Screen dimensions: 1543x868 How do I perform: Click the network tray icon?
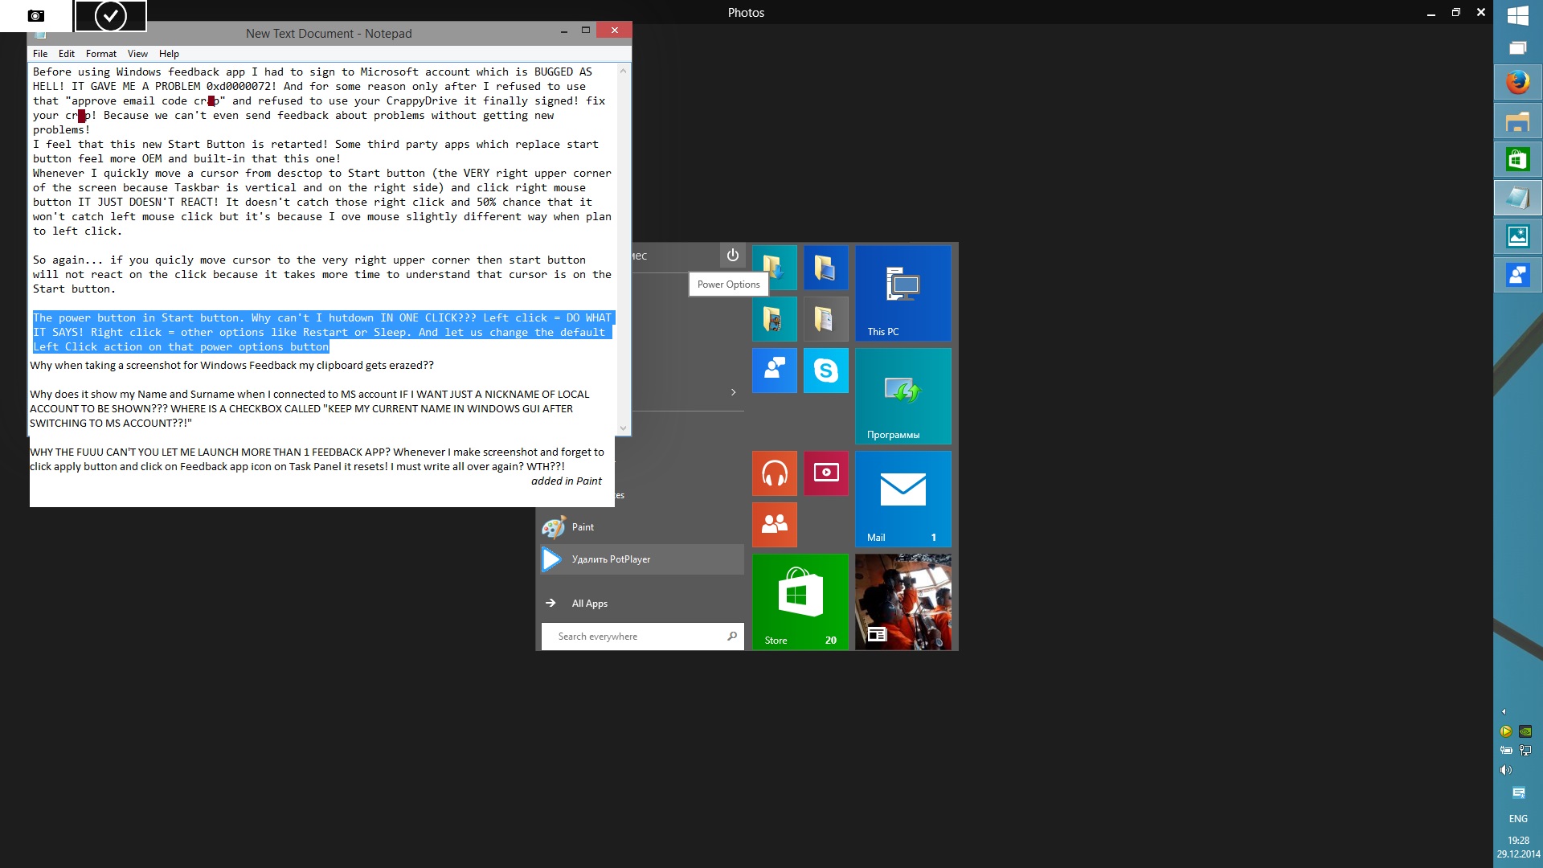(1525, 751)
